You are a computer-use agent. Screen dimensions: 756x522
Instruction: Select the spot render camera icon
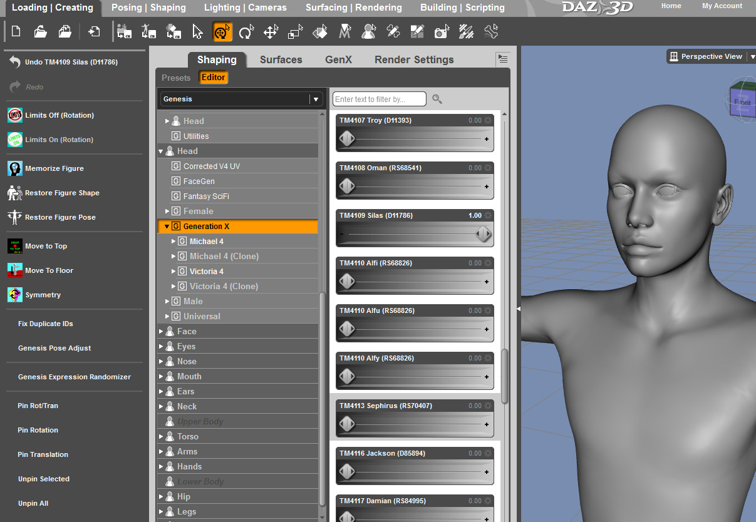[x=442, y=31]
